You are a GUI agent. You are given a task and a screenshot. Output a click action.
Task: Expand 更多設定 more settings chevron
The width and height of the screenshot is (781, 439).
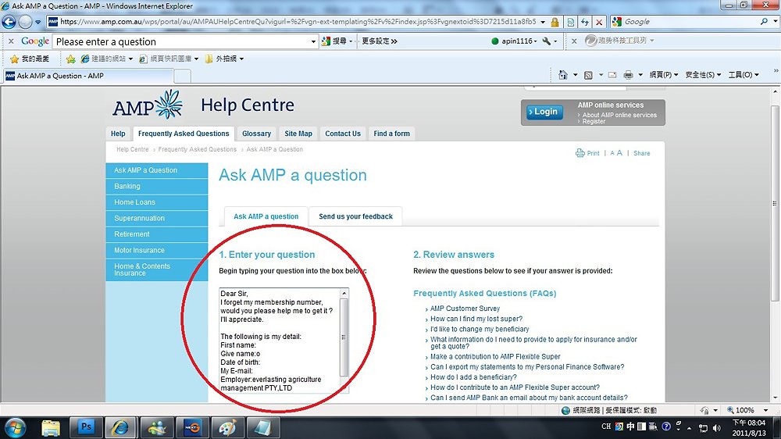tap(380, 41)
